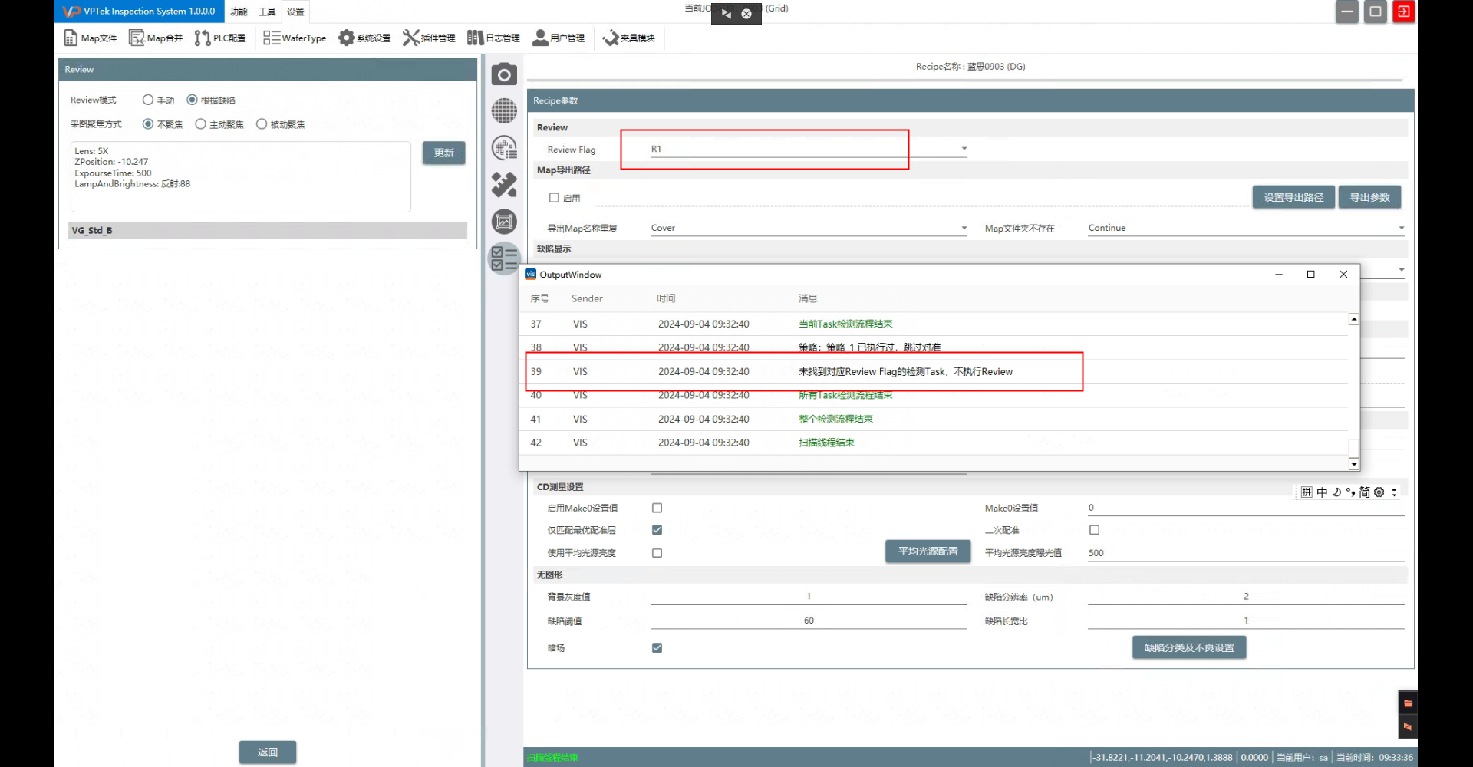Click the orange exit icon at the top right

1403,12
